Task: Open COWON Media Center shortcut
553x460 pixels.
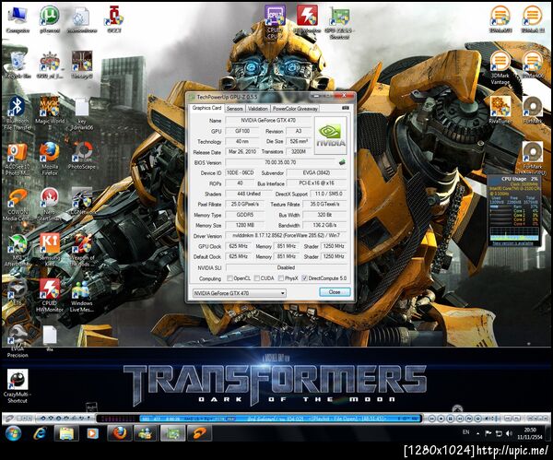Action: [16, 205]
